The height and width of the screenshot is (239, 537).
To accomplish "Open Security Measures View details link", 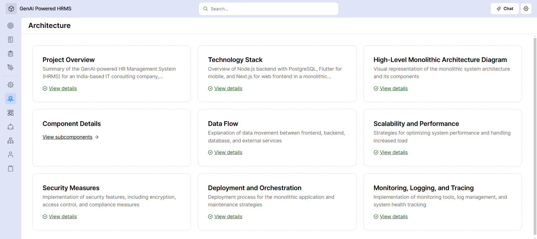I will pyautogui.click(x=63, y=217).
